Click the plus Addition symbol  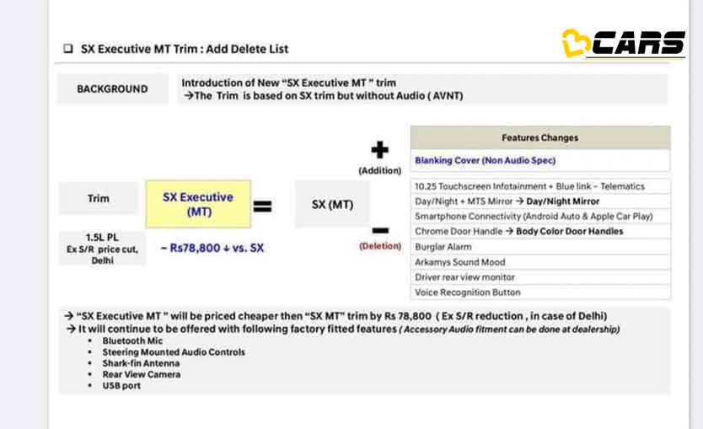coord(380,150)
